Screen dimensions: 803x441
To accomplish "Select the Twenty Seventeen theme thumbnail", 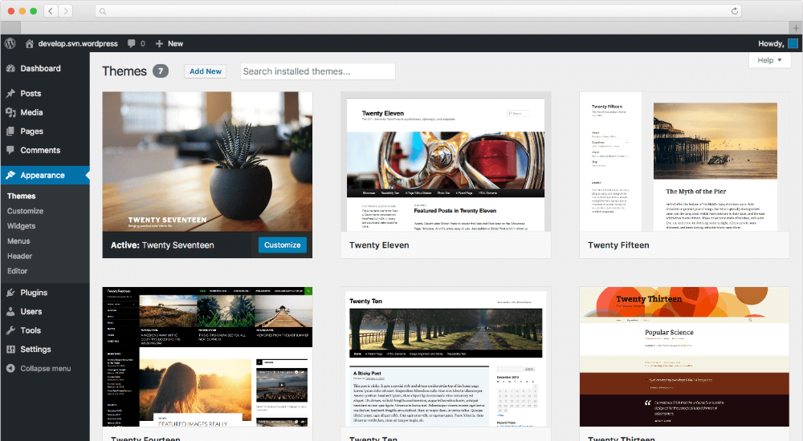I will [207, 162].
